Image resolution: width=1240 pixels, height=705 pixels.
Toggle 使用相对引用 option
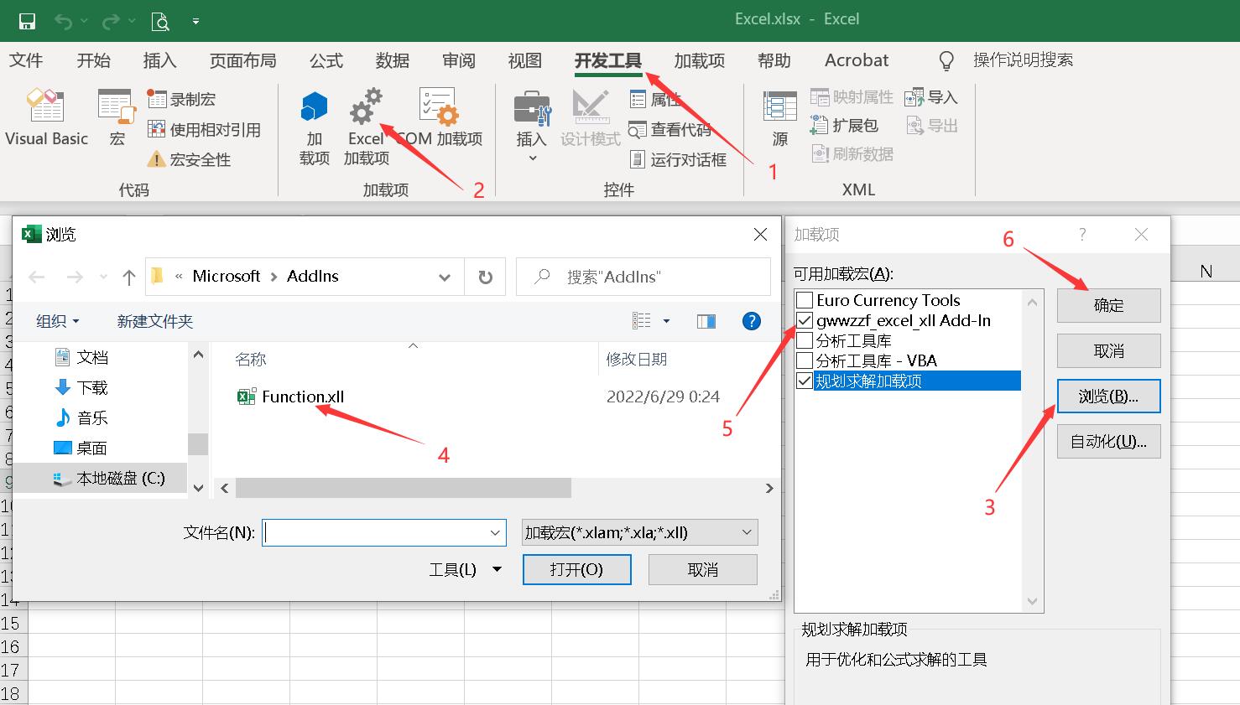click(x=204, y=129)
